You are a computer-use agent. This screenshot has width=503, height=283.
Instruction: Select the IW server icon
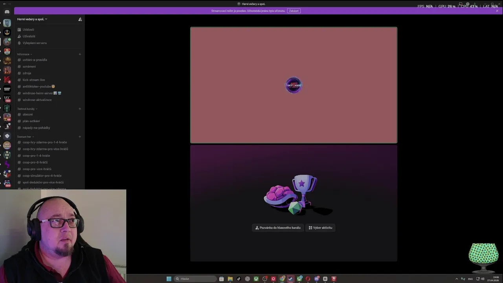point(7,155)
